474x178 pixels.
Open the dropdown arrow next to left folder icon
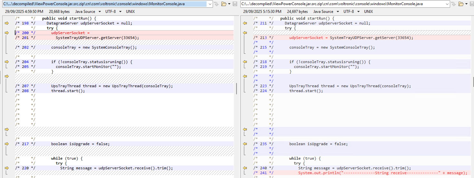(x=229, y=4)
